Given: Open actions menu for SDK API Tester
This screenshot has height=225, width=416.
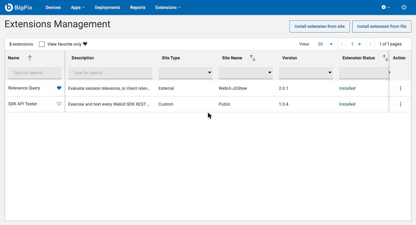Looking at the screenshot, I should tap(400, 104).
